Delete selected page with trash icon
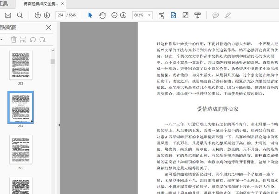Image resolution: width=279 pixels, height=194 pixels. (x=14, y=40)
